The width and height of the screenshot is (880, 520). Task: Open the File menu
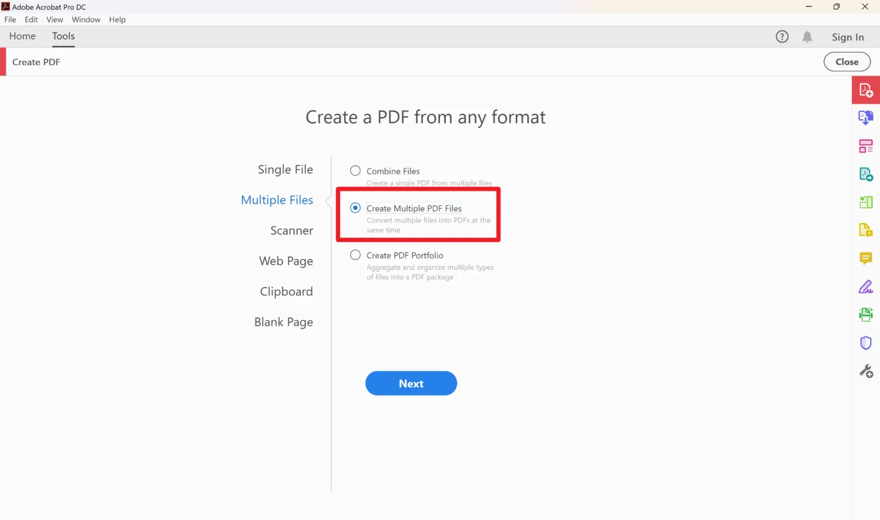10,19
